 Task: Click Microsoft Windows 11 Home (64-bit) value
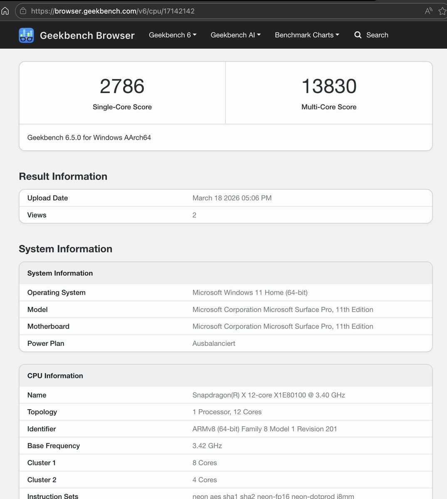click(x=250, y=292)
